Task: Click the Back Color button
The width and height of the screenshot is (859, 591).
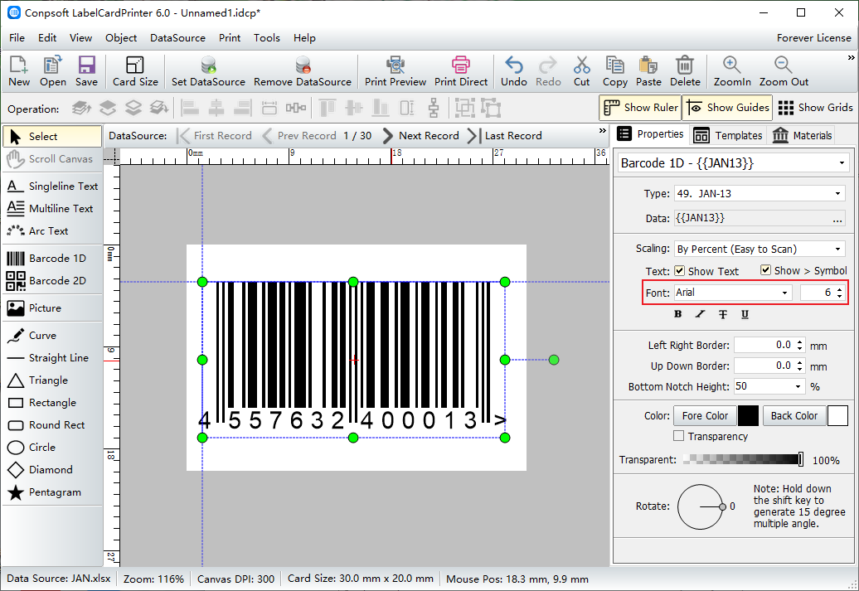Action: [793, 416]
